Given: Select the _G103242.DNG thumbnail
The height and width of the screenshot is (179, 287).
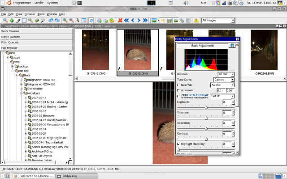Looking at the screenshot, I should (95, 50).
